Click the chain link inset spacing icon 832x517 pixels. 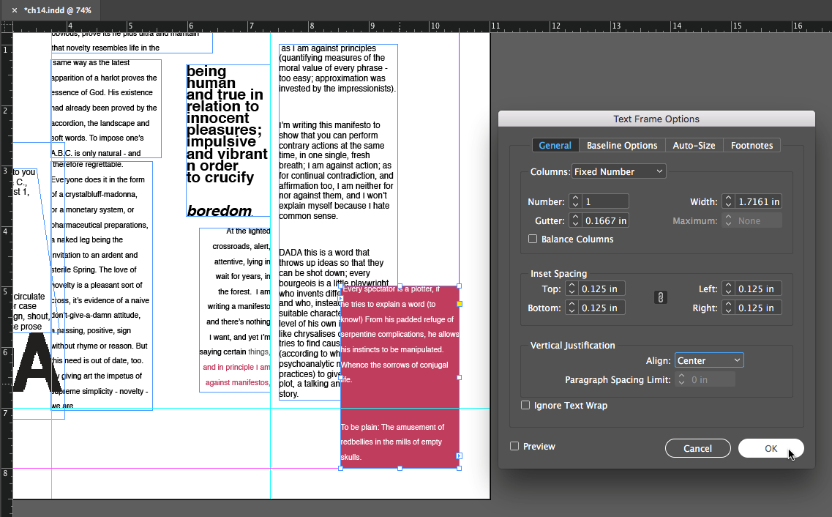coord(660,297)
